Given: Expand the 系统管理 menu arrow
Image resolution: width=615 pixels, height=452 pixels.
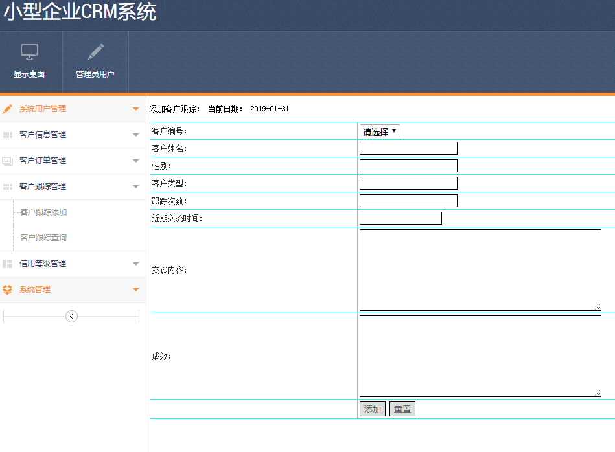Looking at the screenshot, I should point(135,289).
